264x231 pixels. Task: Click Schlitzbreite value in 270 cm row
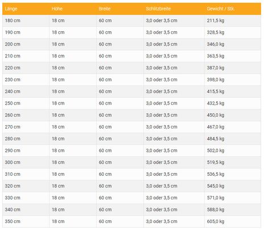coord(161,127)
